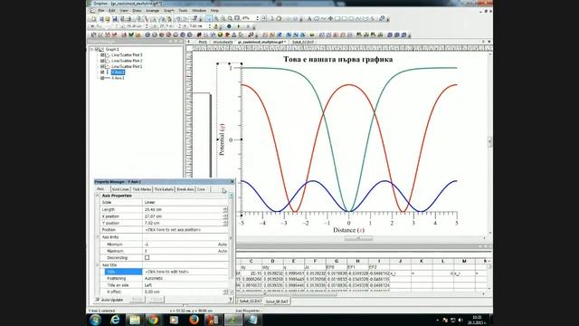The image size is (579, 326).
Task: Click the volume icon in system tray
Action: tap(460, 320)
